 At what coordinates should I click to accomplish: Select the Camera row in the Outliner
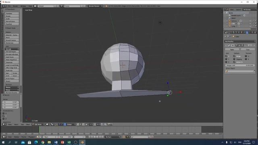234,21
